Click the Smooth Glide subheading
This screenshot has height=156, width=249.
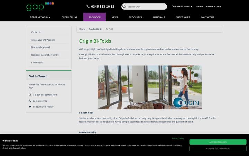[86, 113]
